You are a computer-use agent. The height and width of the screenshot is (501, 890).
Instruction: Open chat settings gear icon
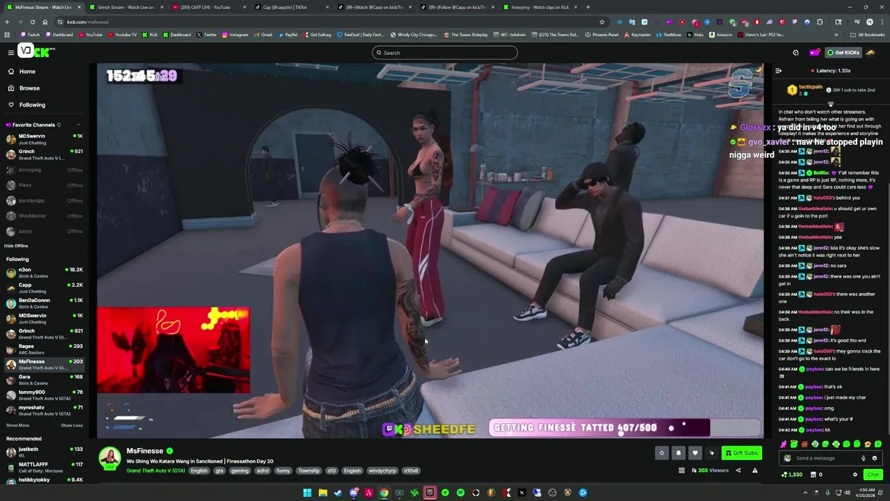click(x=855, y=475)
